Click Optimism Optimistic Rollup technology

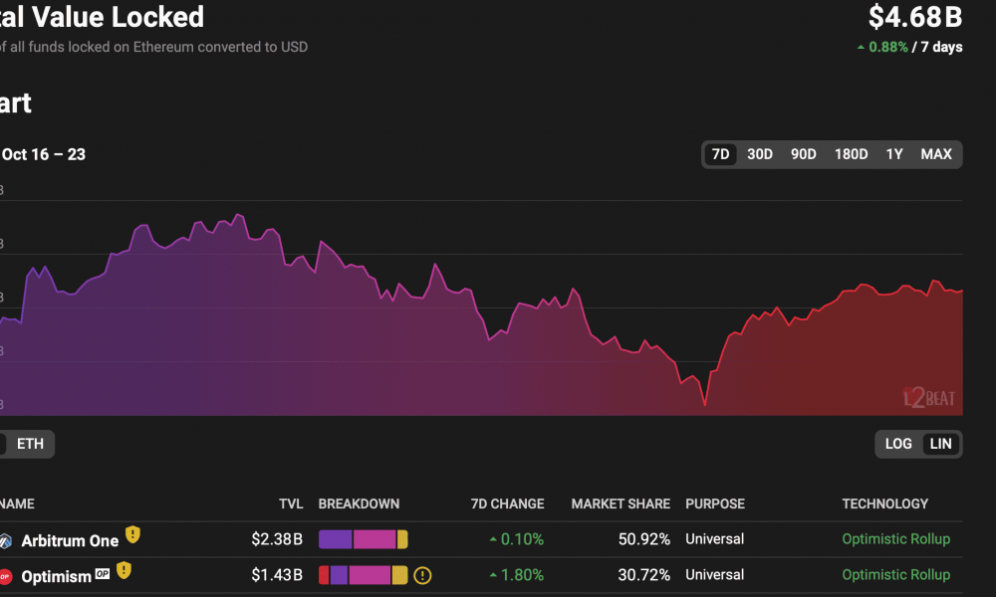(895, 575)
